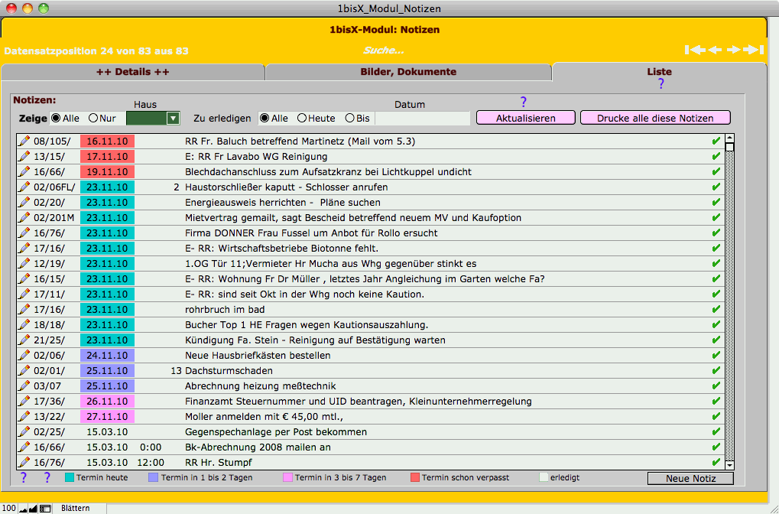
Task: Click note 'E- RR: Wohnung Fr Dr Müller'
Action: (365, 279)
